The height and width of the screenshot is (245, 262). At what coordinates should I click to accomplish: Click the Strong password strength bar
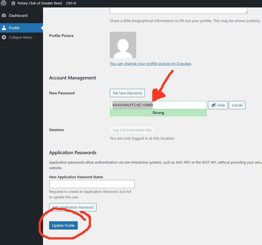[158, 113]
